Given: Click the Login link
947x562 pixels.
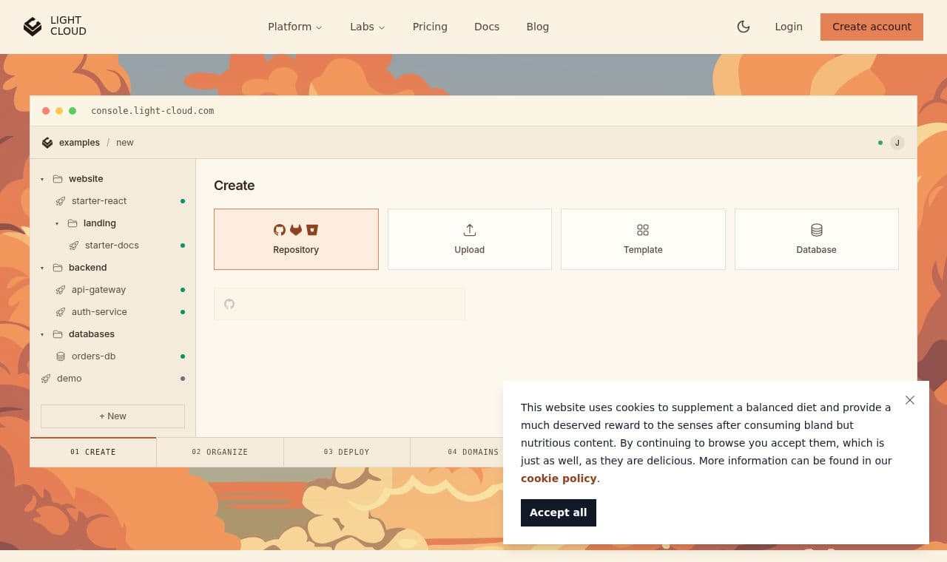Looking at the screenshot, I should pos(789,27).
